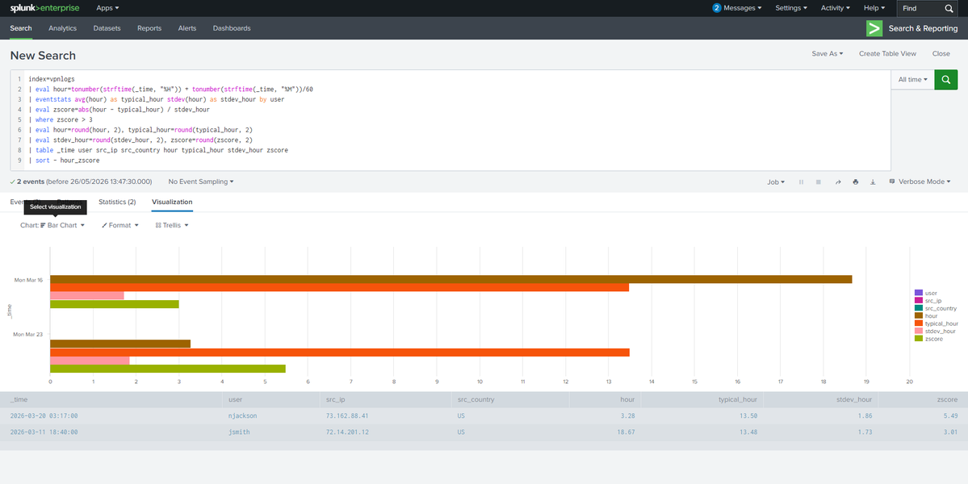
Task: Open the No Event Sampling dropdown
Action: 201,181
